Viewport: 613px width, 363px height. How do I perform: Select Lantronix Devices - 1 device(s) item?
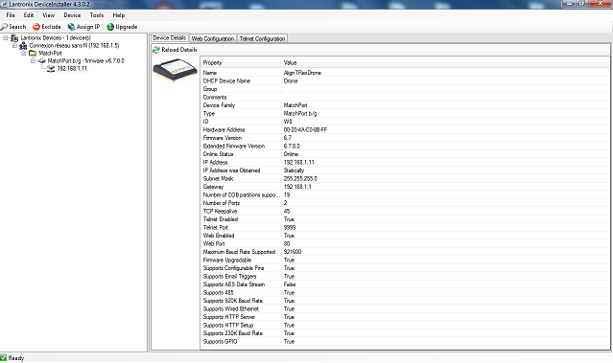pos(56,38)
